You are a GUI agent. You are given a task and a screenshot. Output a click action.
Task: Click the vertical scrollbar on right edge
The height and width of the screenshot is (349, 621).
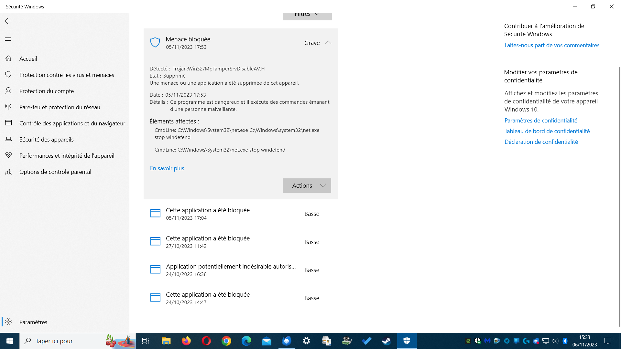pos(620,197)
